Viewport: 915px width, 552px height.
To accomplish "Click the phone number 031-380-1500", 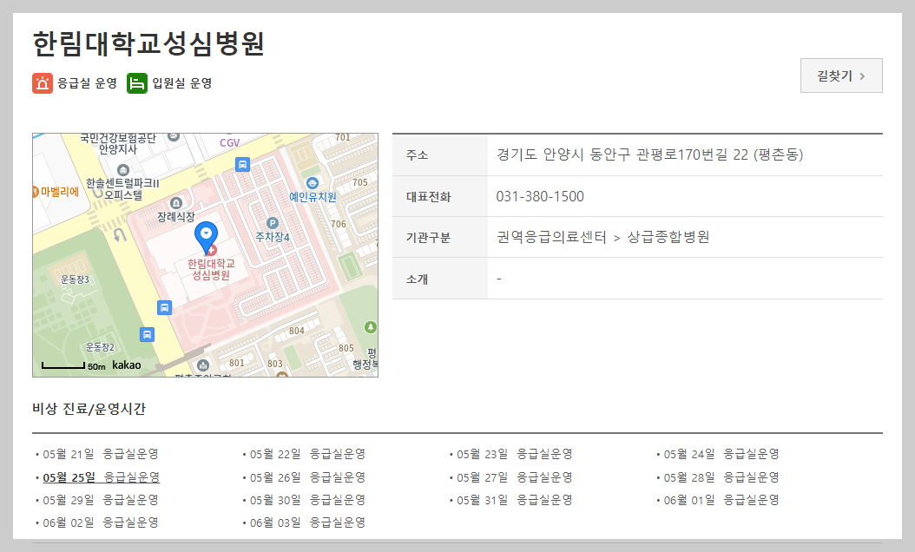I will [x=540, y=197].
